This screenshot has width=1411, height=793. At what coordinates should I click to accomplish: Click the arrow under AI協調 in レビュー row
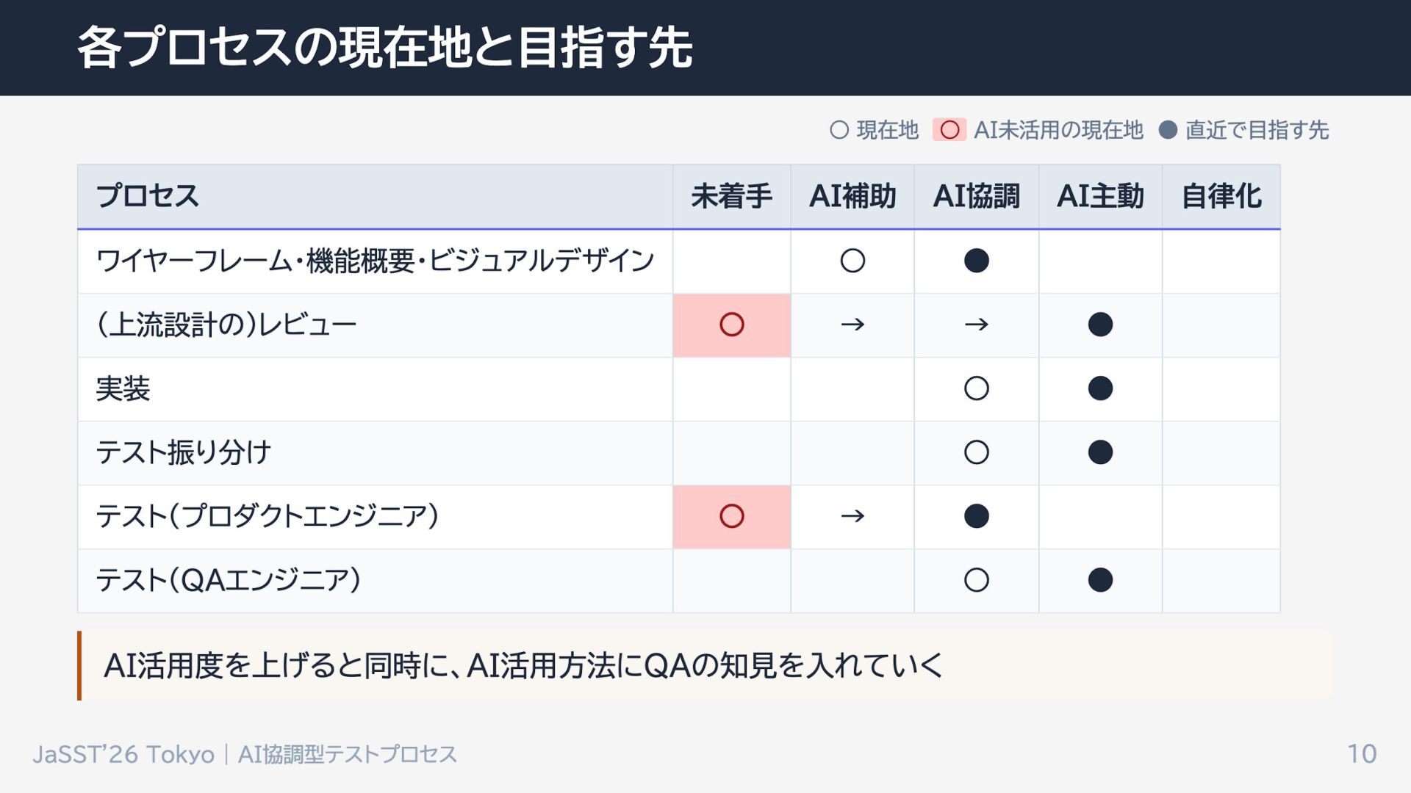coord(976,325)
